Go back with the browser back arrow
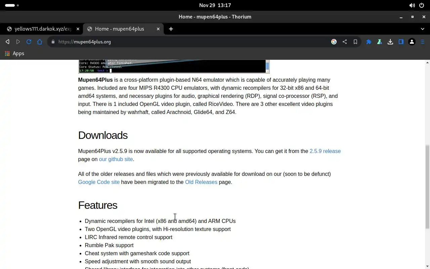Screen dimensions: 430x269 point(7,42)
